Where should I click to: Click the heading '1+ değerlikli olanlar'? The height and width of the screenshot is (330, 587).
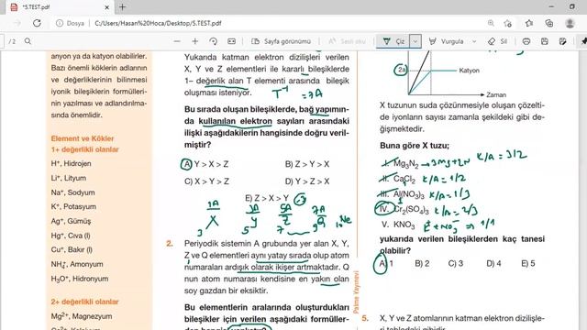click(84, 149)
